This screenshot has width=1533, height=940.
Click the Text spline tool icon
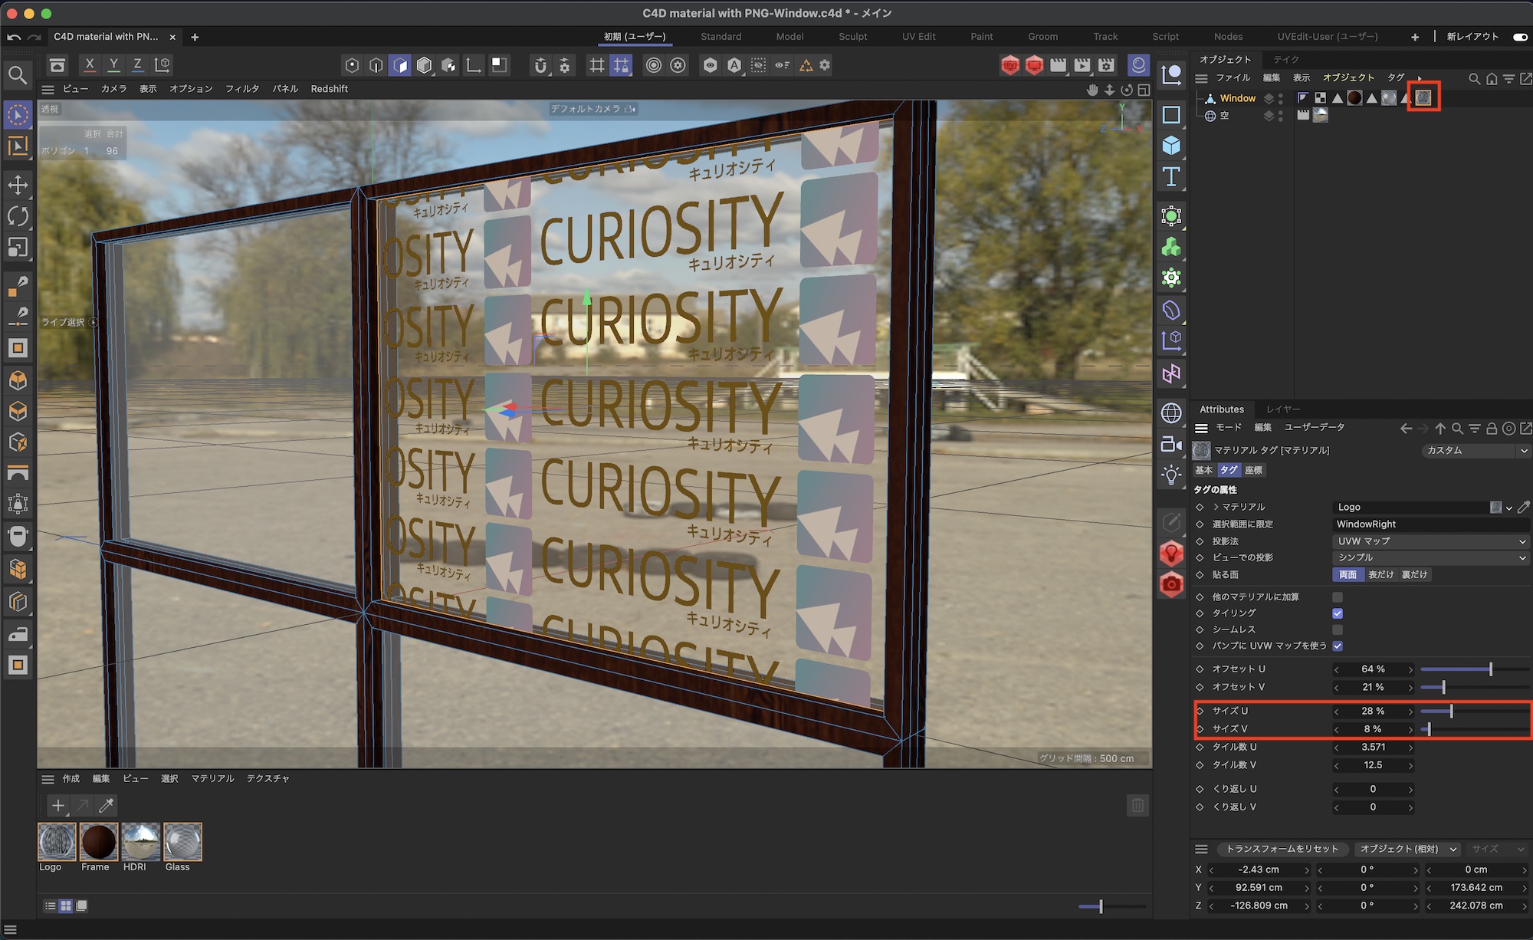[1171, 177]
